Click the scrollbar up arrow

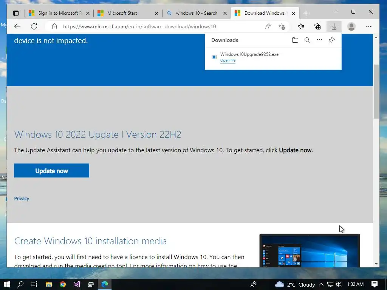point(376,37)
